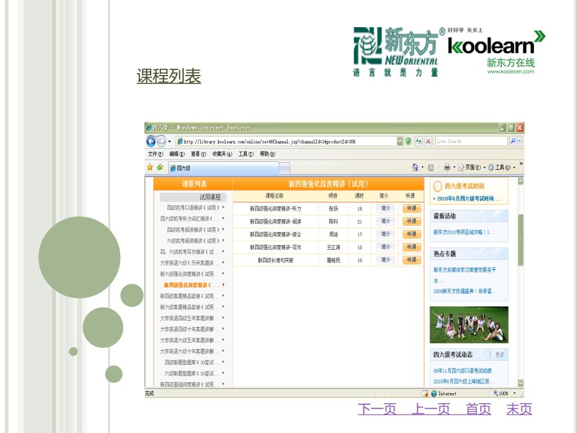Open 新东方2010考研圣诞攻略 link

click(464, 232)
